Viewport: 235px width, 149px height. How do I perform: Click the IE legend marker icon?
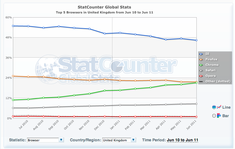tap(201, 54)
